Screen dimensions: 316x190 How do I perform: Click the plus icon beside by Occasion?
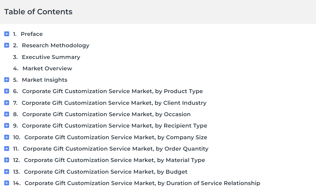[7, 114]
